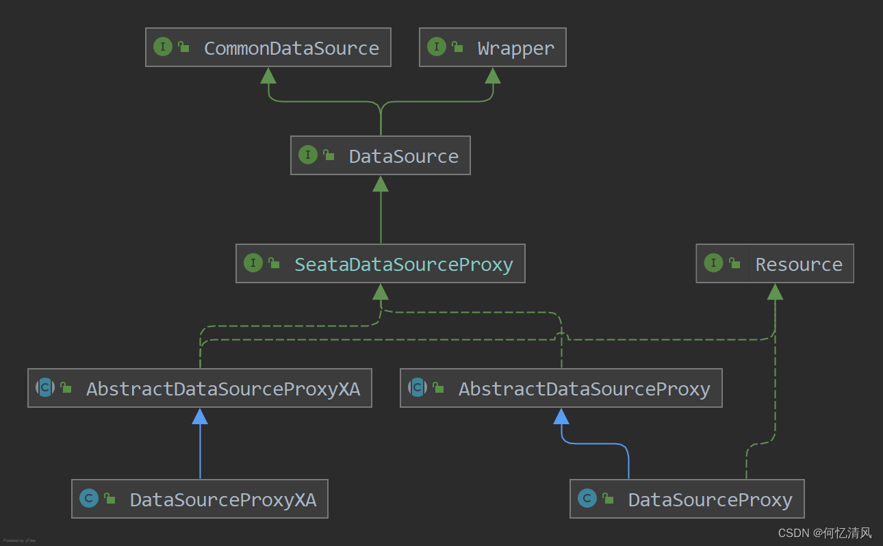This screenshot has width=883, height=546.
Task: Select the Resource label
Action: point(799,264)
